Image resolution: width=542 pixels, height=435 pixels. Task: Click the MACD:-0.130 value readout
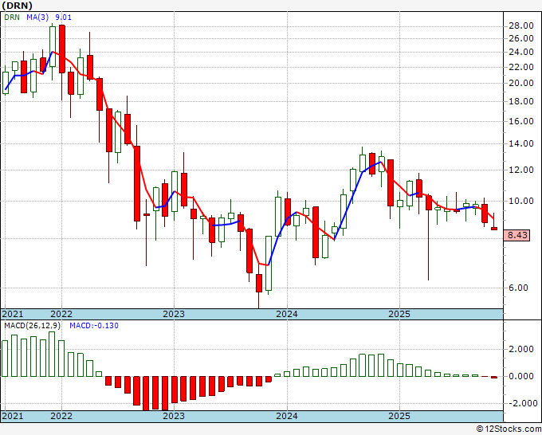[94, 326]
